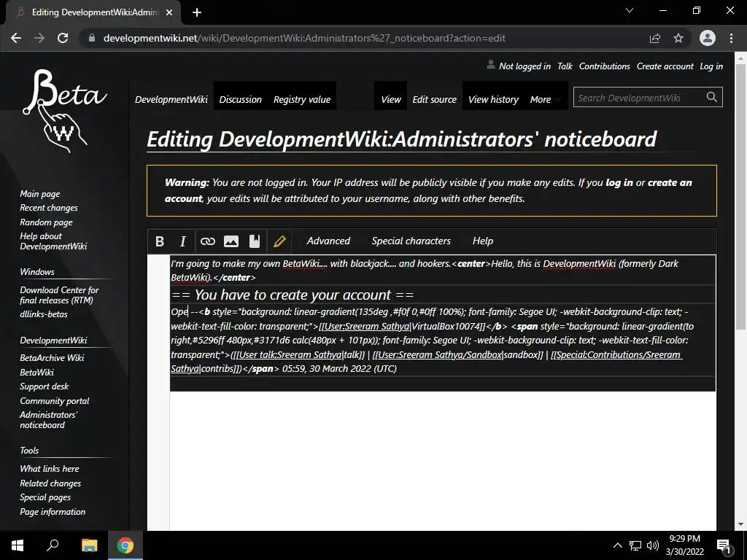Open Random page from sidebar
This screenshot has height=560, width=747.
click(46, 222)
